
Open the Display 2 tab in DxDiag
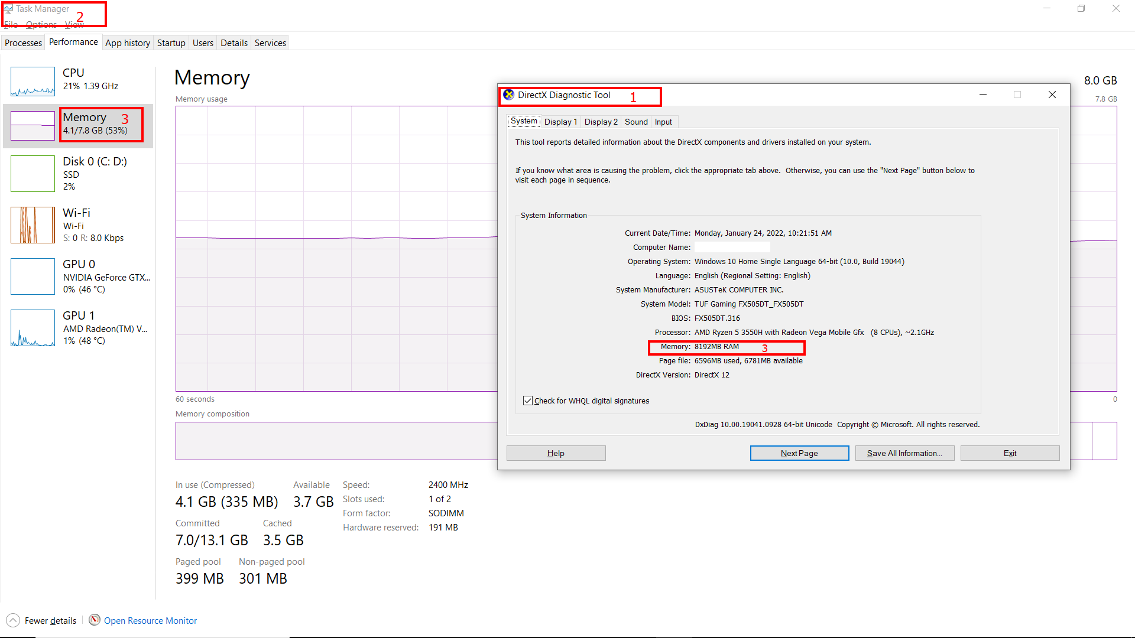pyautogui.click(x=601, y=122)
